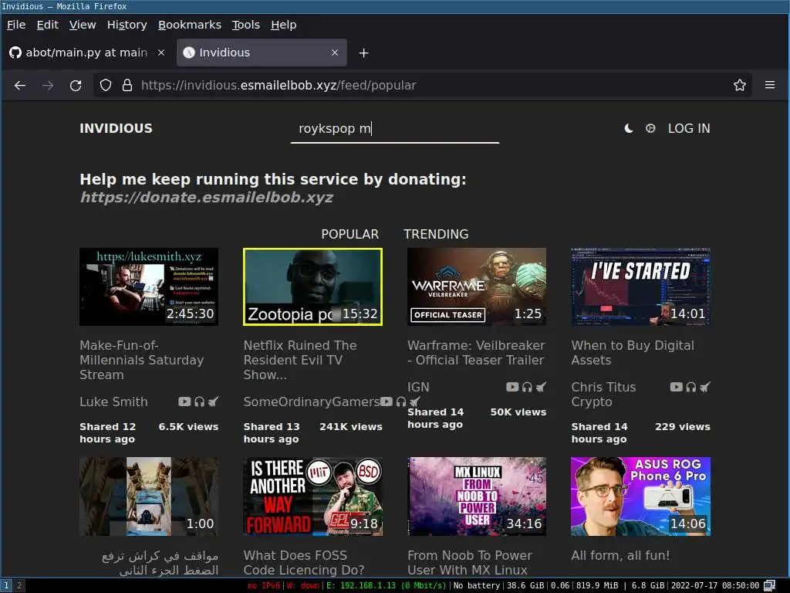Open the Help menu
This screenshot has width=790, height=593.
284,25
